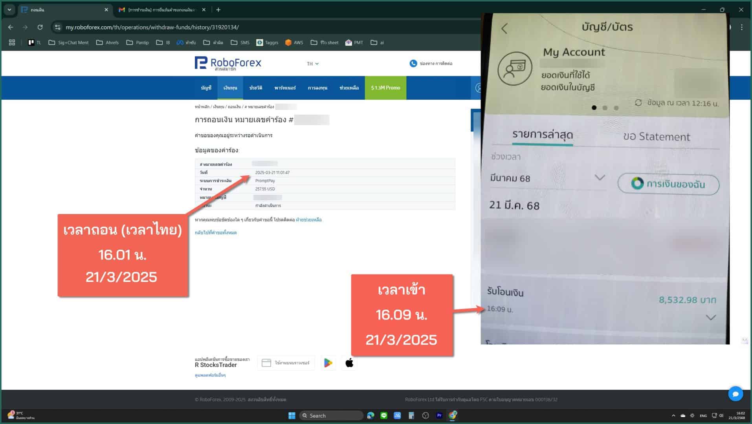Image resolution: width=752 pixels, height=424 pixels.
Task: Open the Pantip bookmark folder
Action: coord(138,42)
